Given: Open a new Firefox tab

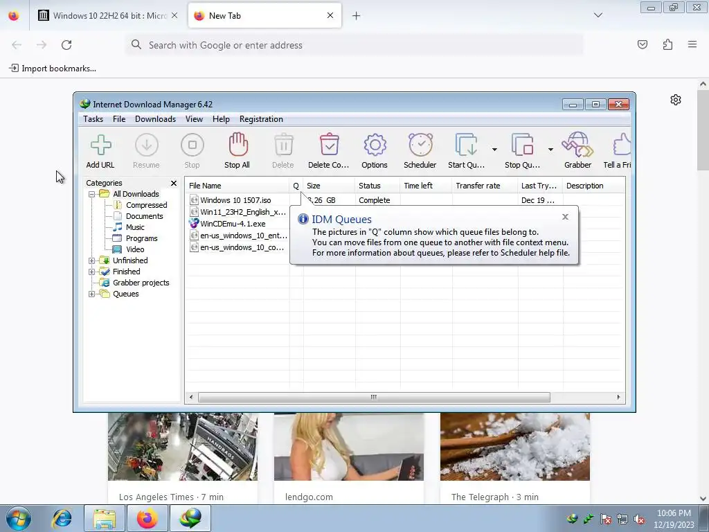Looking at the screenshot, I should point(357,16).
